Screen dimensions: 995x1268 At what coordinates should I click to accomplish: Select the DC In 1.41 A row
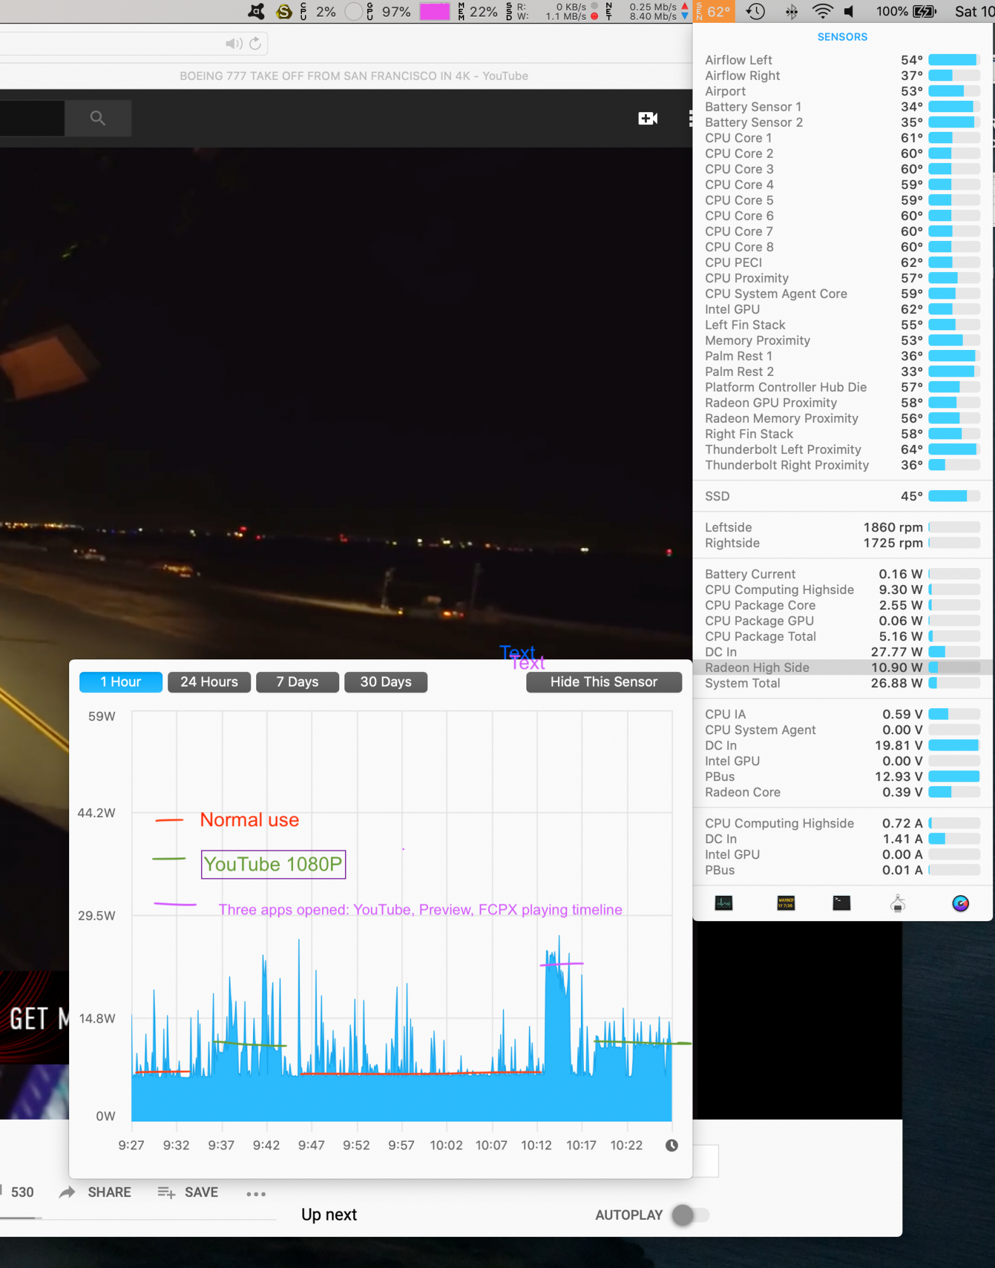tap(842, 838)
